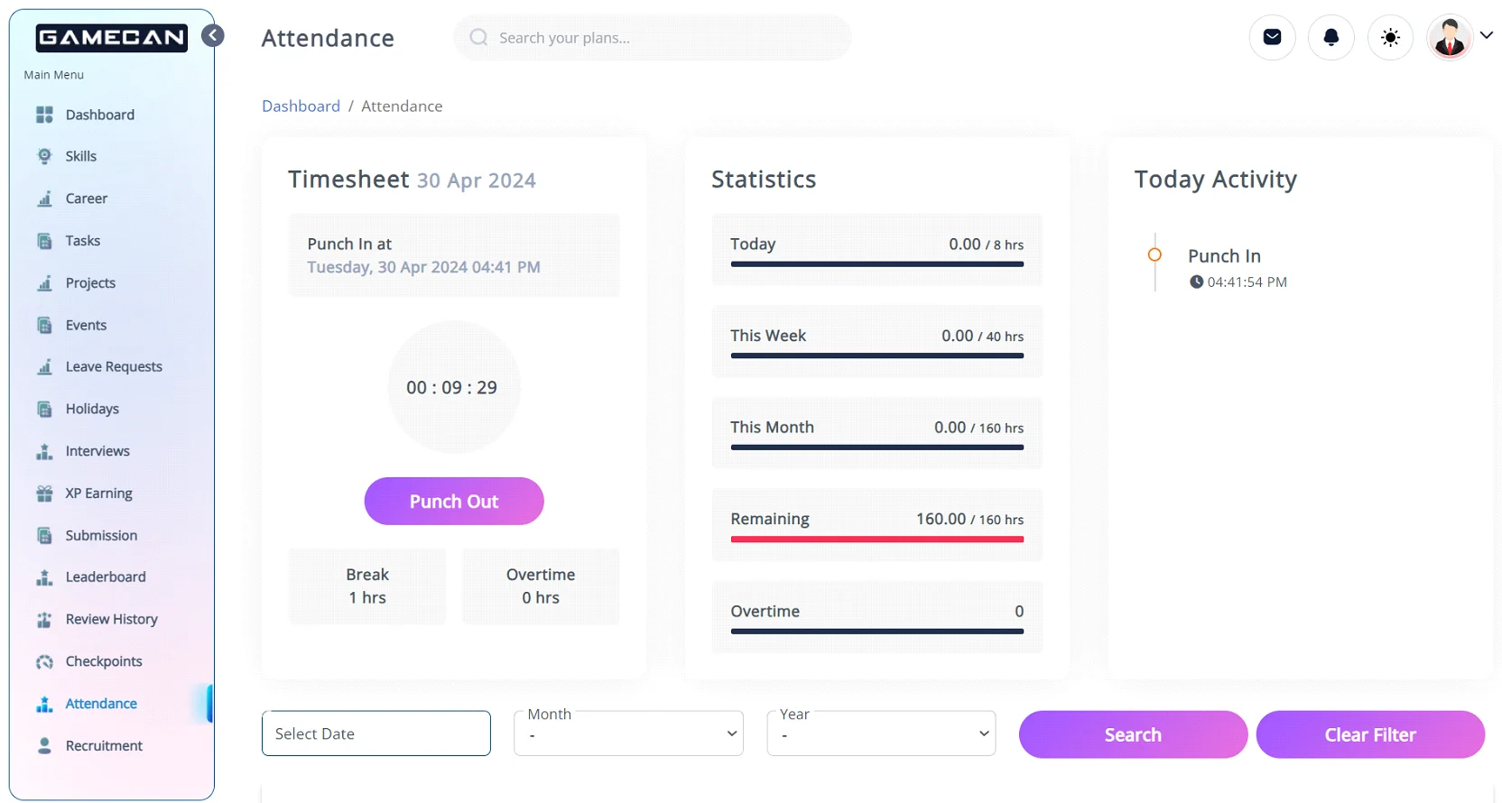The width and height of the screenshot is (1502, 803).
Task: Click the '160.00' remaining value
Action: pyautogui.click(x=941, y=519)
